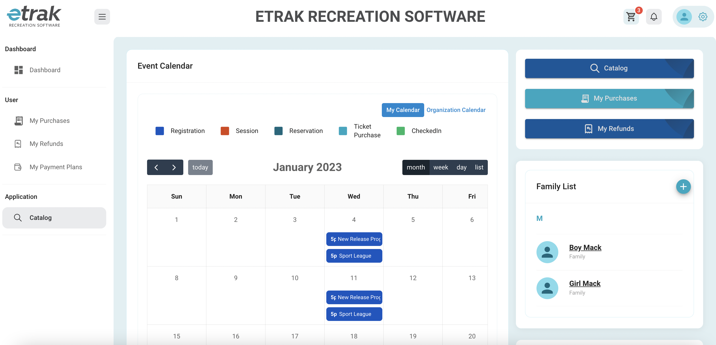
Task: Click the My Purchases receipt icon in sidebar
Action: (x=18, y=121)
